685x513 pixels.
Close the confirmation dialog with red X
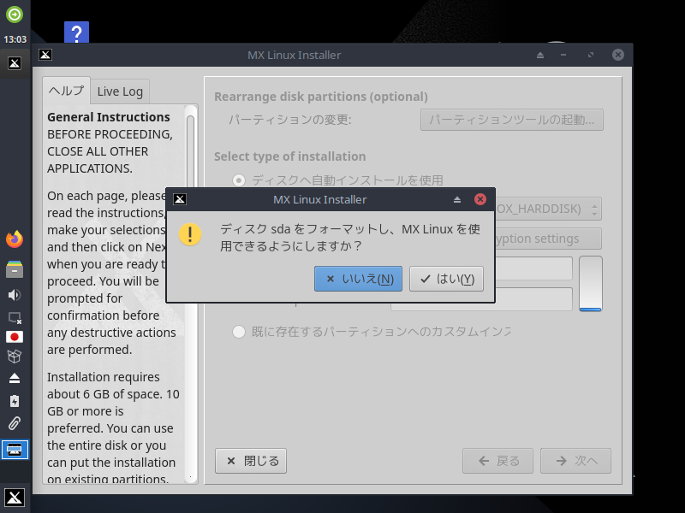[x=480, y=199]
